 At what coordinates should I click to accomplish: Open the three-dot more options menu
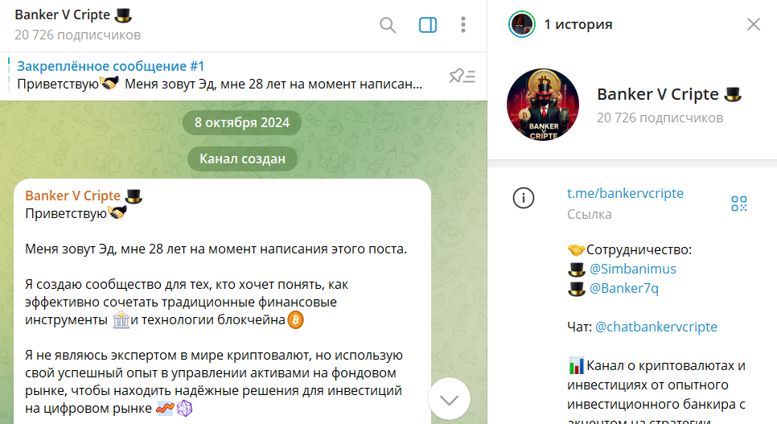point(462,25)
